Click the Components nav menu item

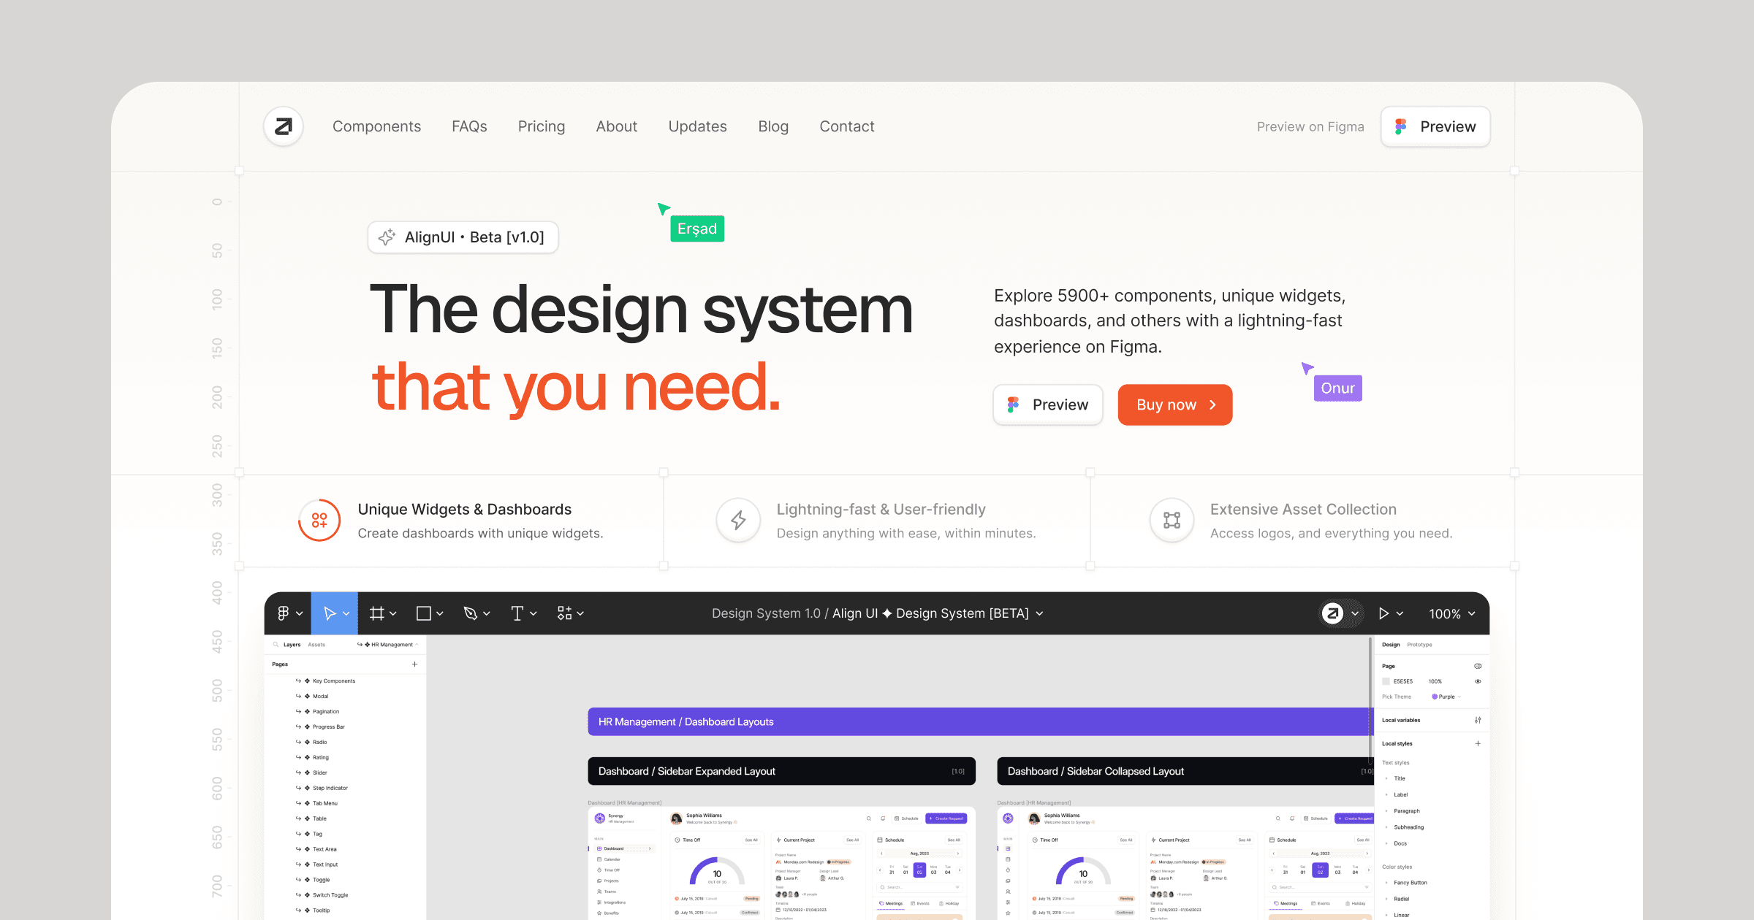pyautogui.click(x=376, y=125)
